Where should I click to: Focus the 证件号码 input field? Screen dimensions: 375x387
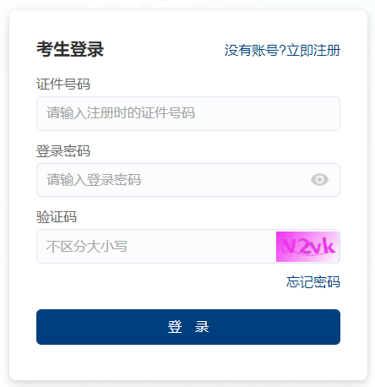[188, 113]
